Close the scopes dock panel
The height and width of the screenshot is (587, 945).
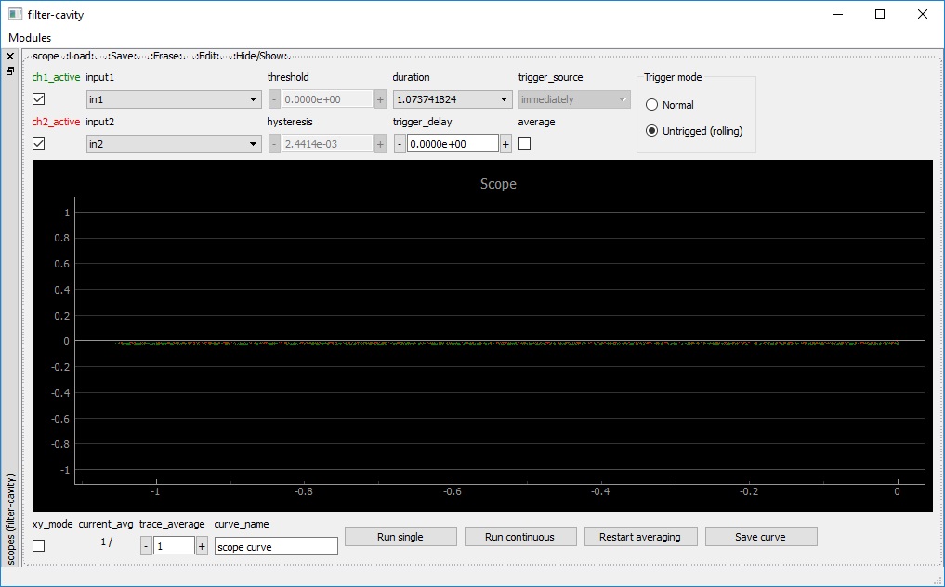pyautogui.click(x=10, y=57)
